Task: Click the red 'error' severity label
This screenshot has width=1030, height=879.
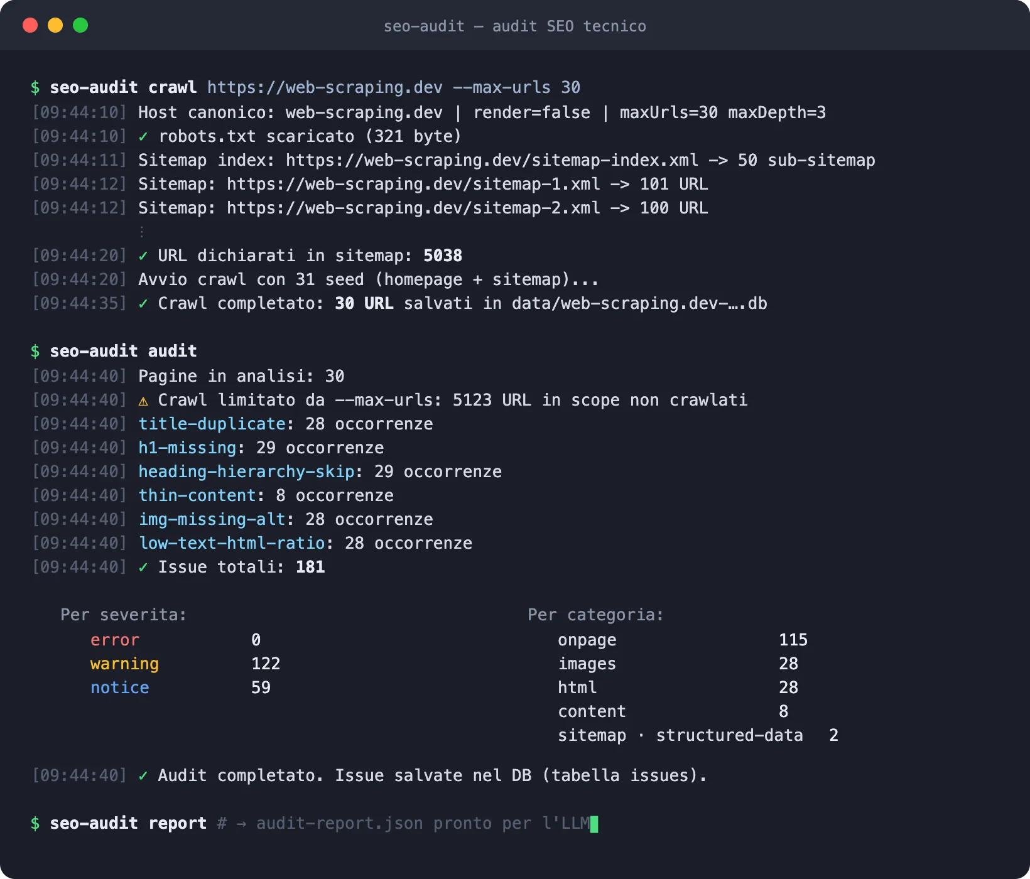Action: pos(115,640)
